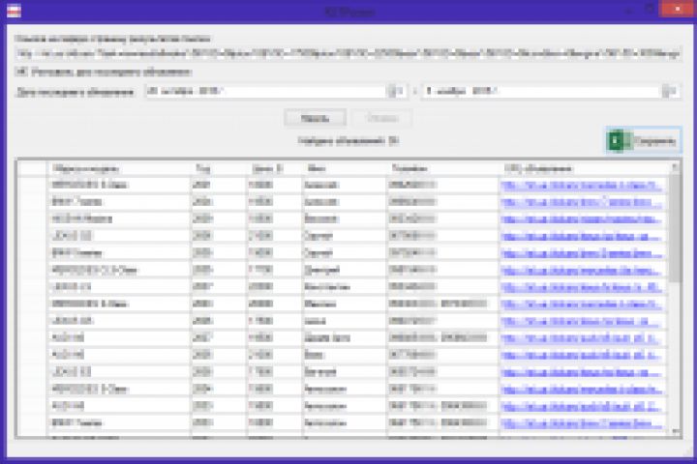Click the search button below the dates
Viewport: 697px width, 464px height.
coord(316,118)
